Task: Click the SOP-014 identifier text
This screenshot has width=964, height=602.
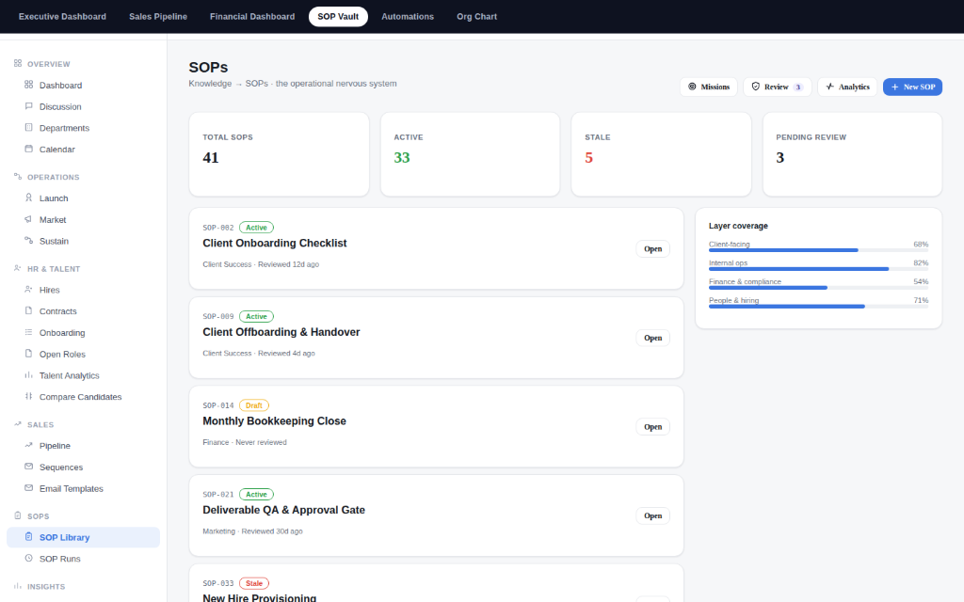Action: (x=218, y=405)
